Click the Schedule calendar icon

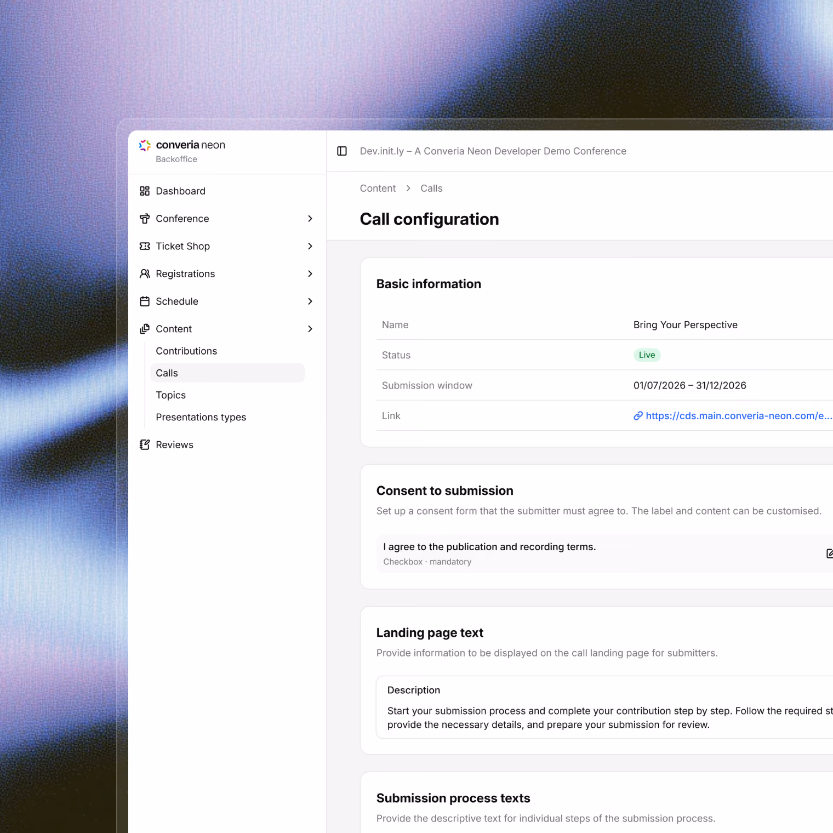(145, 301)
